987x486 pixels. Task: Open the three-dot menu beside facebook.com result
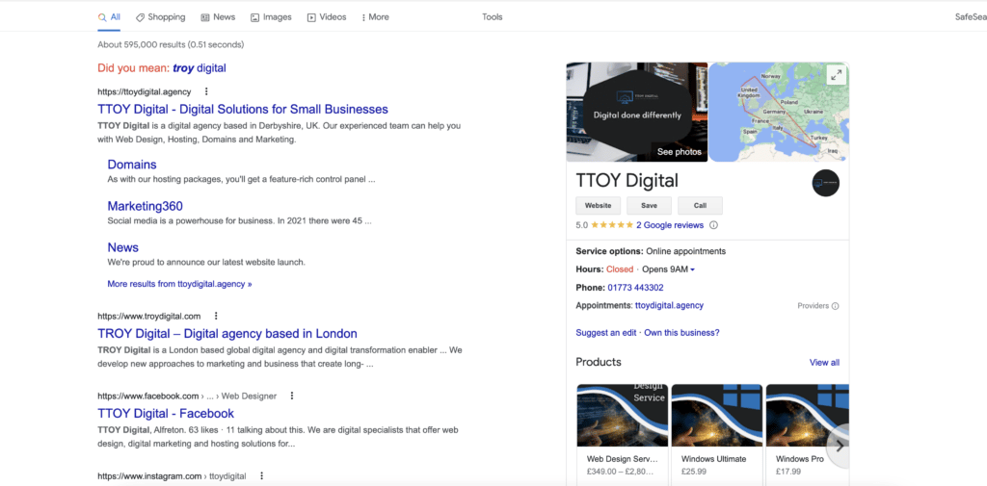tap(291, 396)
